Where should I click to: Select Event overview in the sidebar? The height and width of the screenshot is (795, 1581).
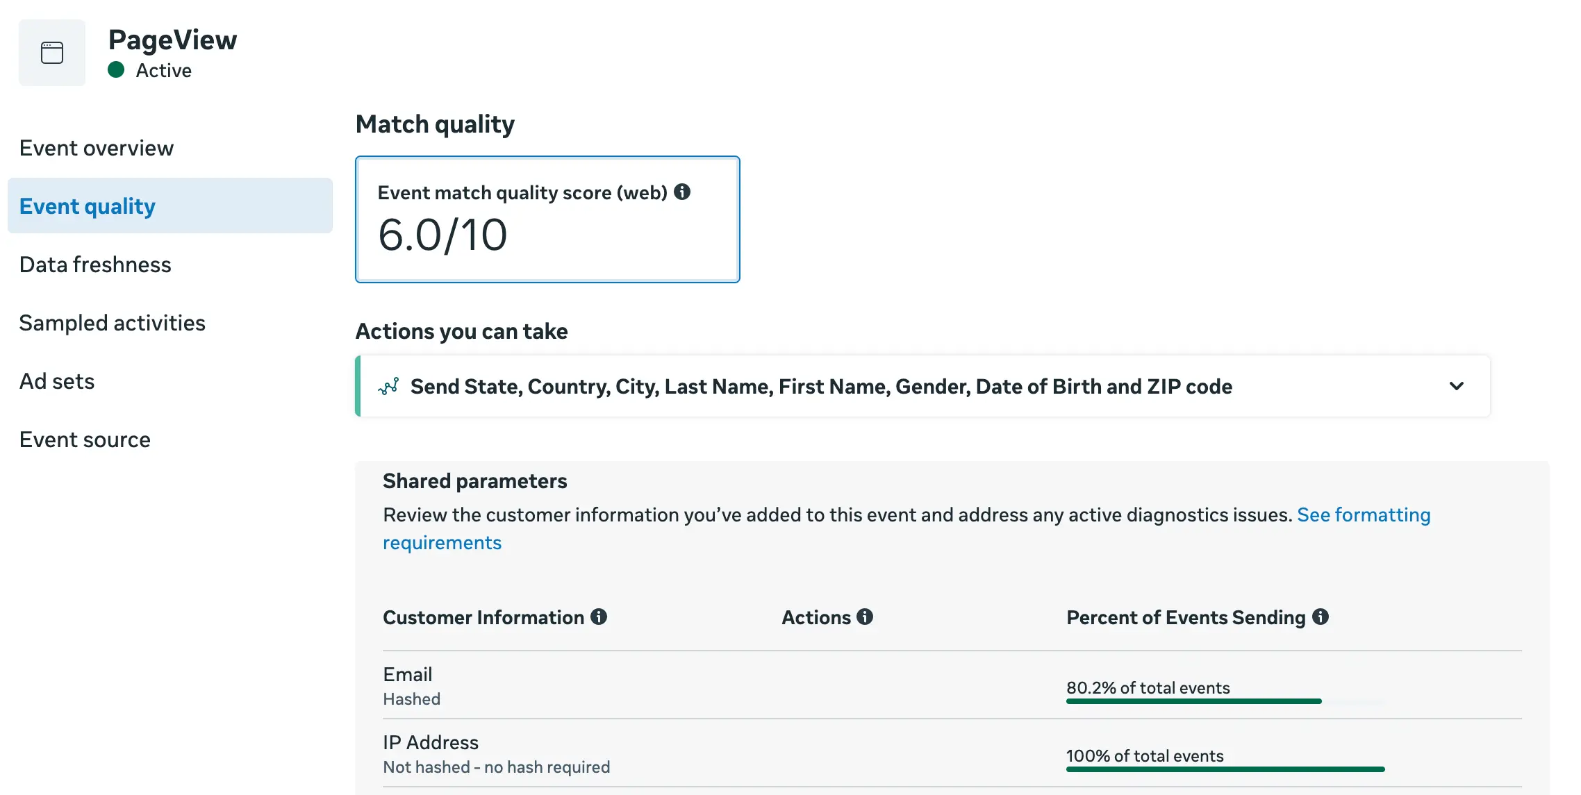coord(97,147)
